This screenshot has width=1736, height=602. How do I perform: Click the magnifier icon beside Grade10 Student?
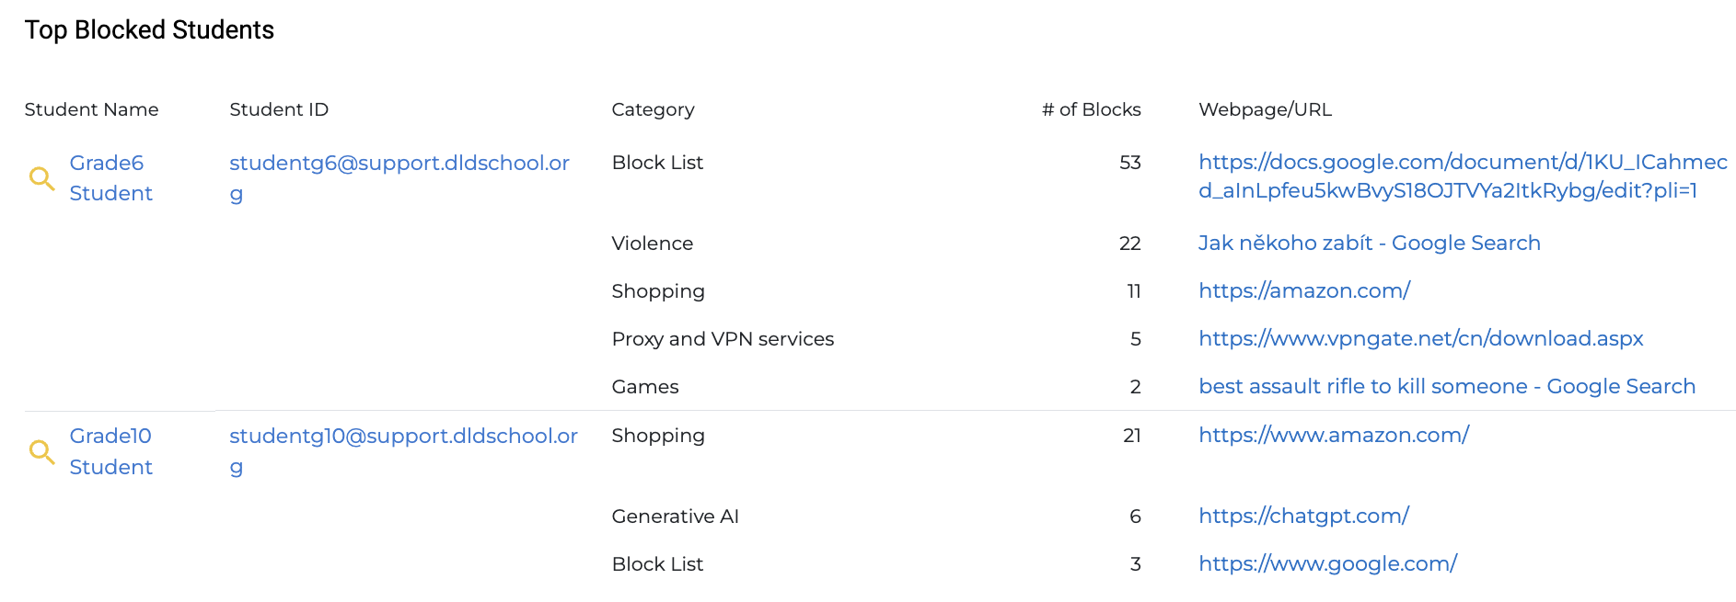(x=41, y=451)
